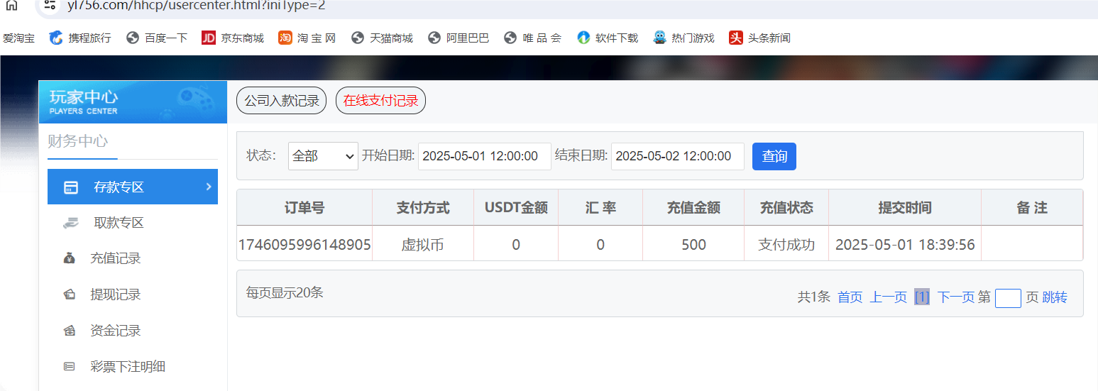
Task: Click the 备注 column header
Action: pos(1032,208)
